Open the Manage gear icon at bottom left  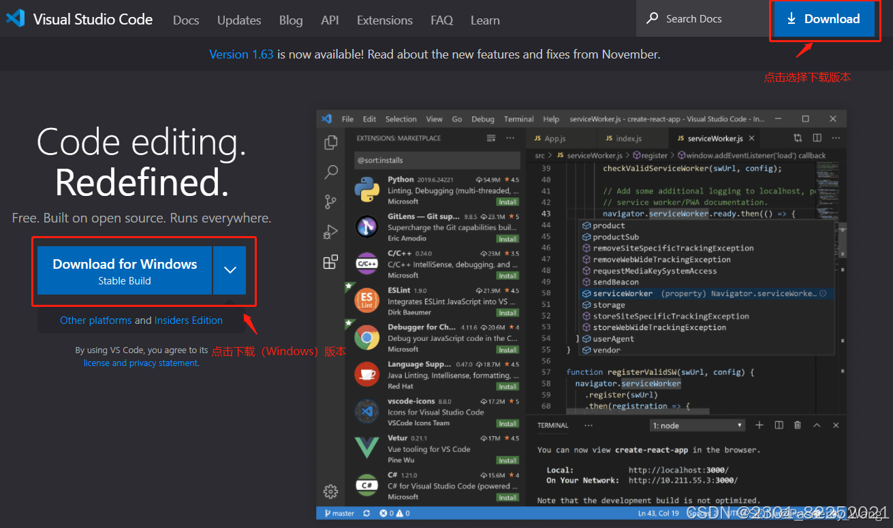[331, 491]
